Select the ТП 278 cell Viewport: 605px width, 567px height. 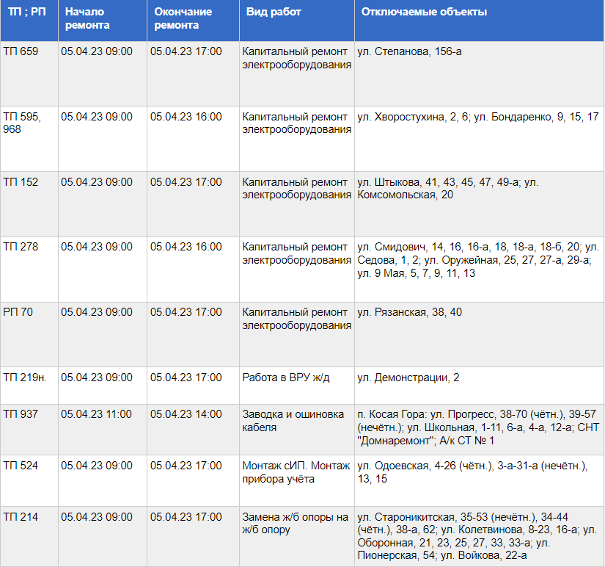pos(21,248)
